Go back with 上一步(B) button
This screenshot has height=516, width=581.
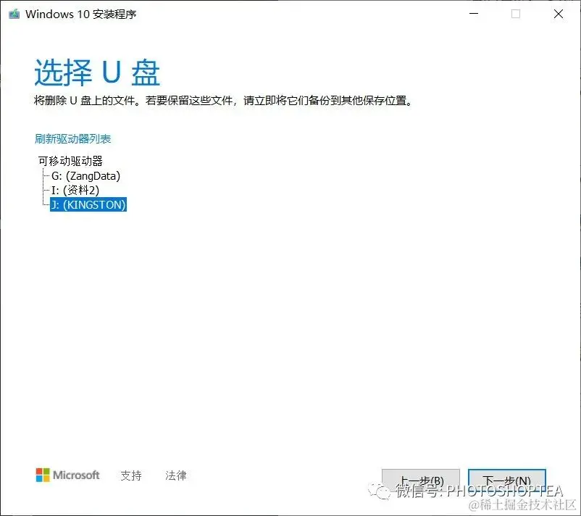pyautogui.click(x=421, y=480)
